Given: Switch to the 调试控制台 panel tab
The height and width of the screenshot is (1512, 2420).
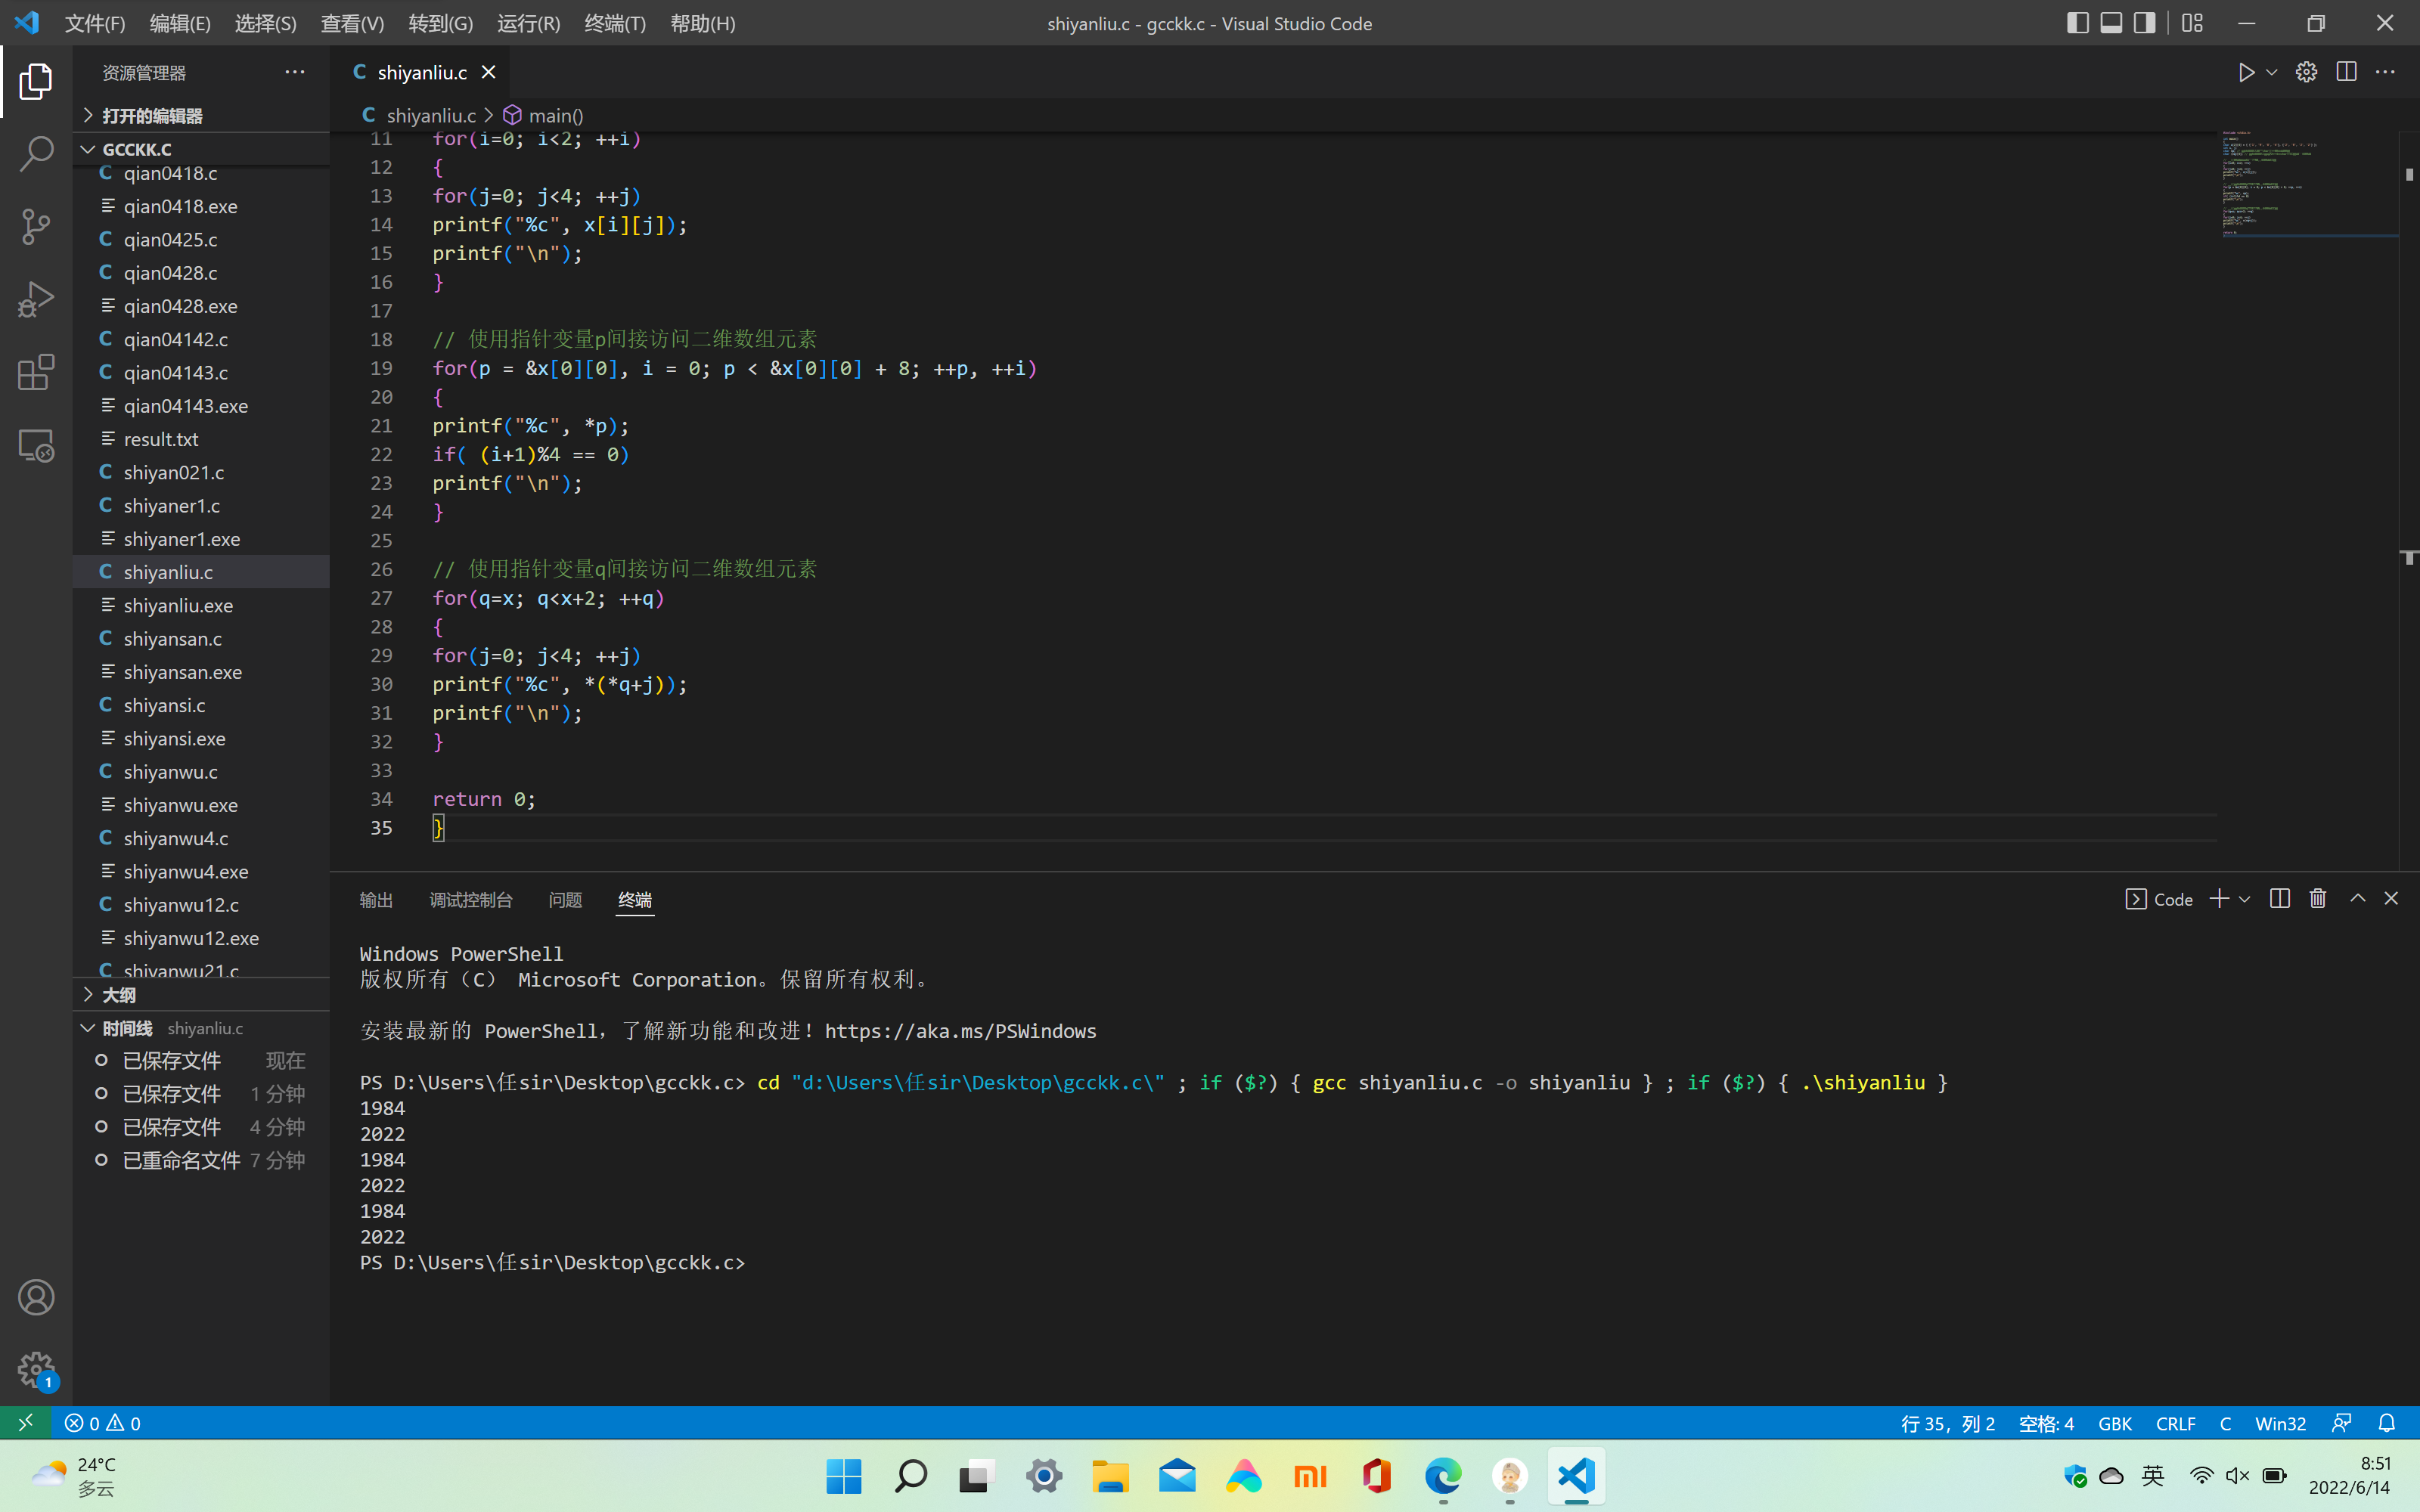Looking at the screenshot, I should (470, 900).
